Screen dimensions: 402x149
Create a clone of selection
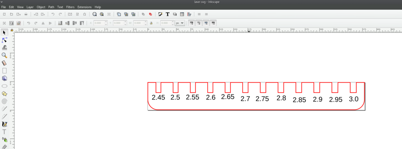(x=126, y=15)
